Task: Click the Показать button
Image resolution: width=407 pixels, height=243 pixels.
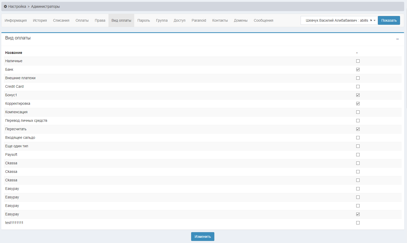Action: coord(389,20)
